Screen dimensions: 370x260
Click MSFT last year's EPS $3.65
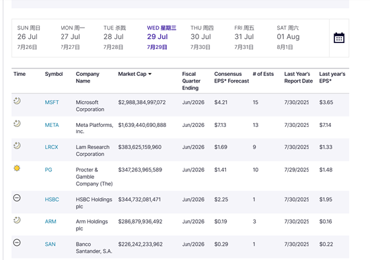326,102
